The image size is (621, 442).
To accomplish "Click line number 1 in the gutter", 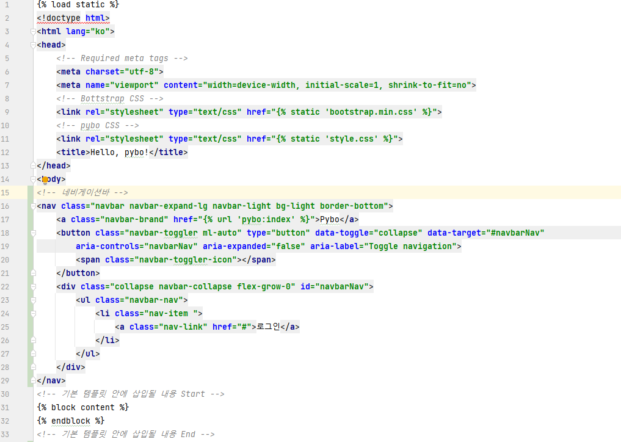I will (7, 5).
